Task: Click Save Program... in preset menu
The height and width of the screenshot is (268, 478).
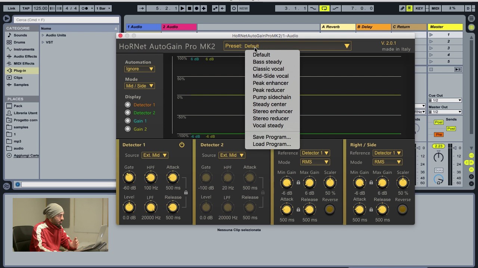Action: 271,137
